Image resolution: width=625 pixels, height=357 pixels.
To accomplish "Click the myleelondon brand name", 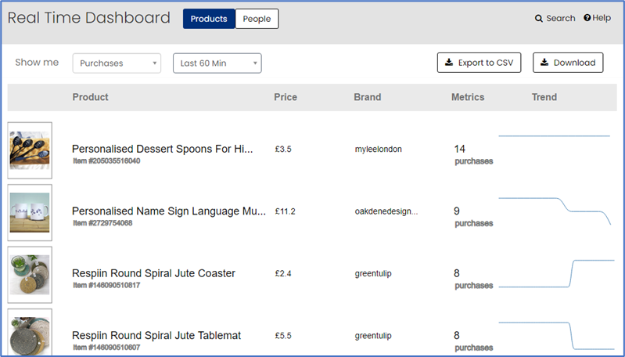I will [379, 150].
